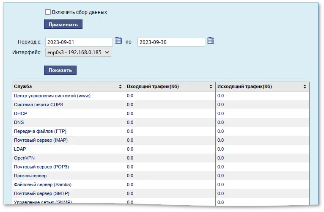This screenshot has height=212, width=324.
Task: Enable the Включить сбор данных checkbox
Action: point(48,12)
